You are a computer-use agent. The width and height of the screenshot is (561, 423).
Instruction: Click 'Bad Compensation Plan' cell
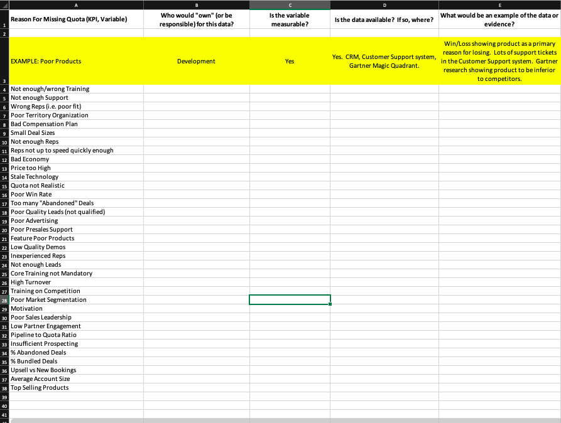[x=76, y=124]
